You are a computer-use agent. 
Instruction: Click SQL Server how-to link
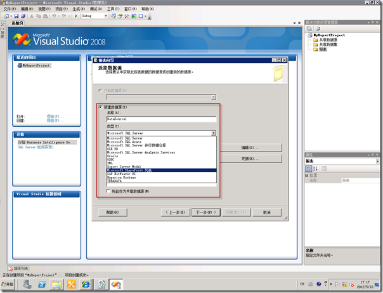(36, 147)
